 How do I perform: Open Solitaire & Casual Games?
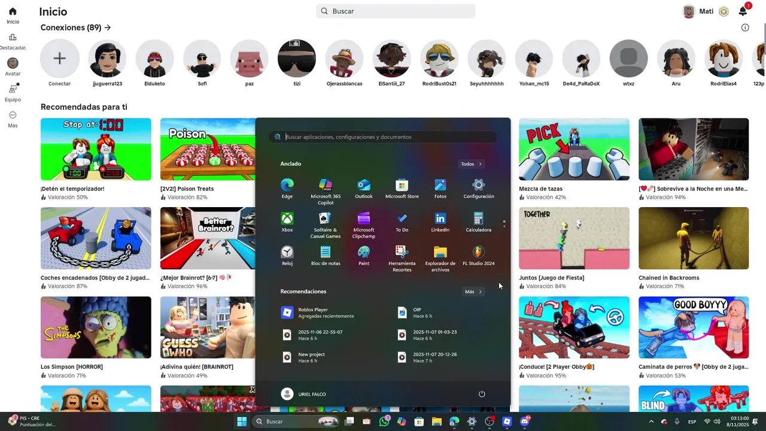326,225
